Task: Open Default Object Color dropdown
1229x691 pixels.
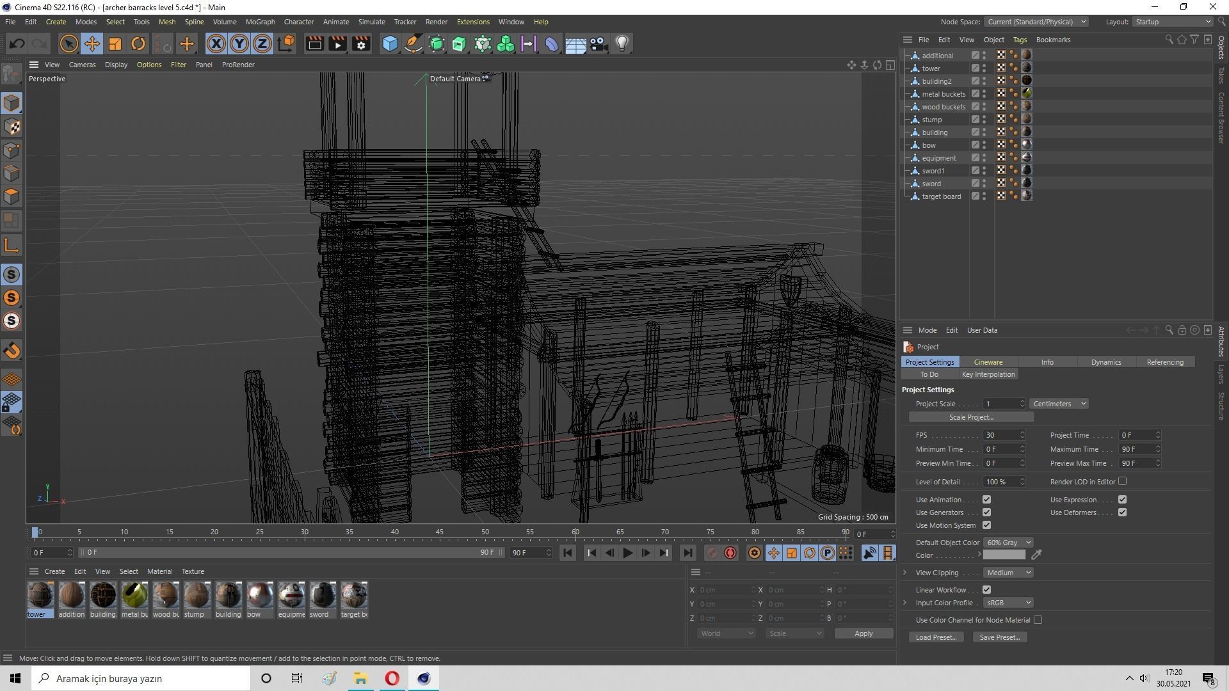Action: pos(1008,543)
